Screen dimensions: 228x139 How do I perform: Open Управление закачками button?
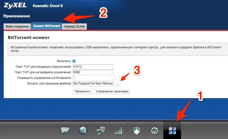click(112, 91)
